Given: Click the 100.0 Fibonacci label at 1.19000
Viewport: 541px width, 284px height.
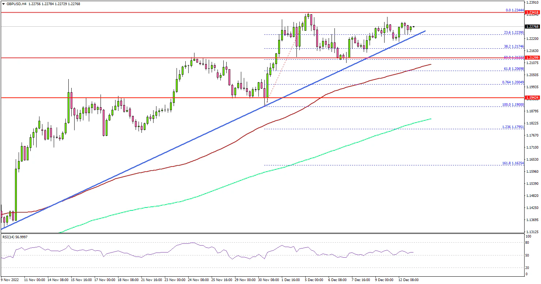Looking at the screenshot, I should pyautogui.click(x=513, y=105).
